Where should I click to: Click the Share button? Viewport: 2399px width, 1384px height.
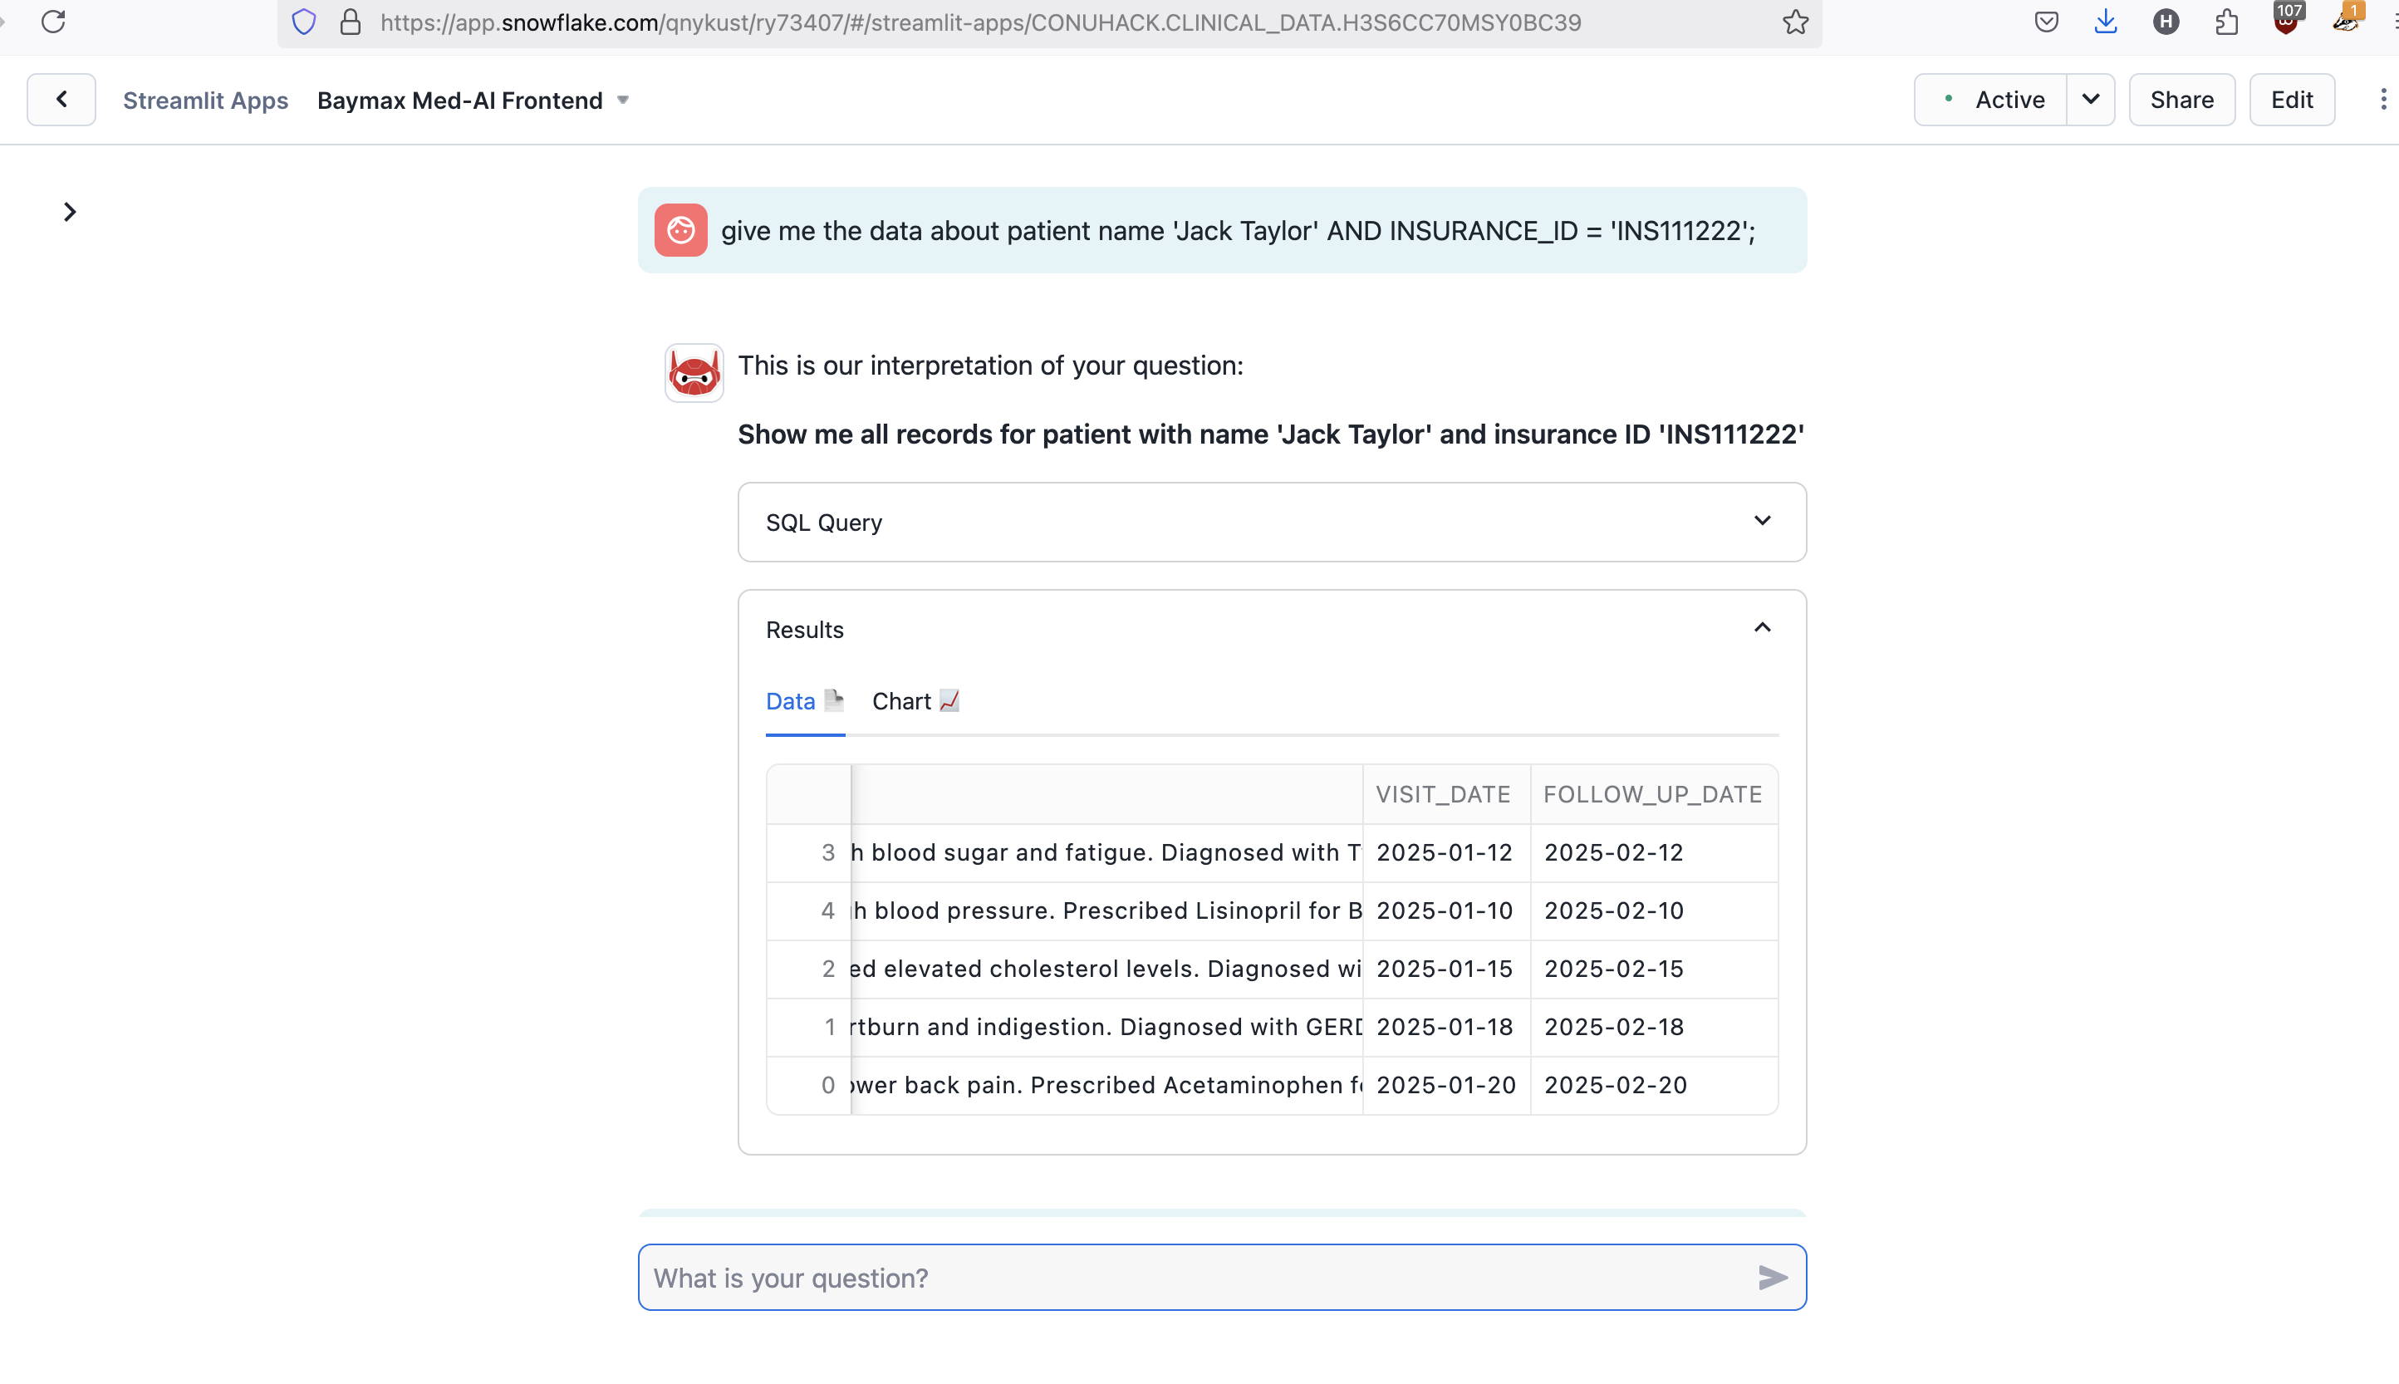coord(2181,99)
